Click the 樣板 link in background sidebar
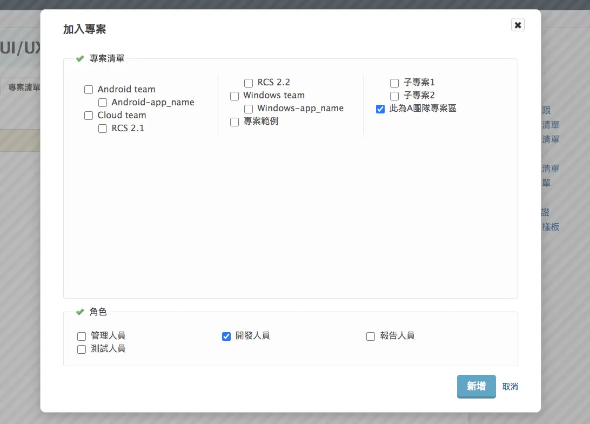 [551, 227]
